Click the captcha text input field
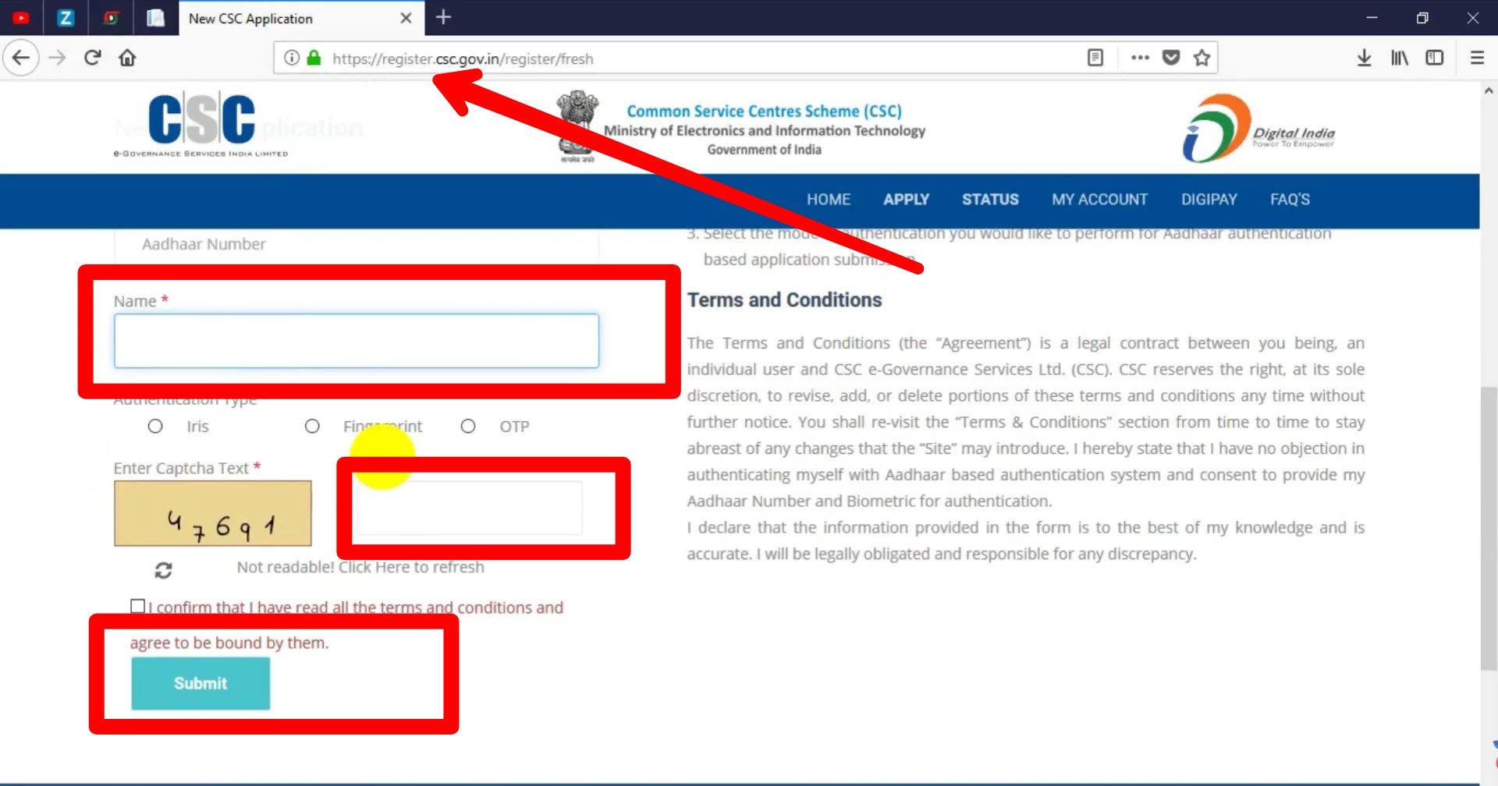 tap(469, 508)
